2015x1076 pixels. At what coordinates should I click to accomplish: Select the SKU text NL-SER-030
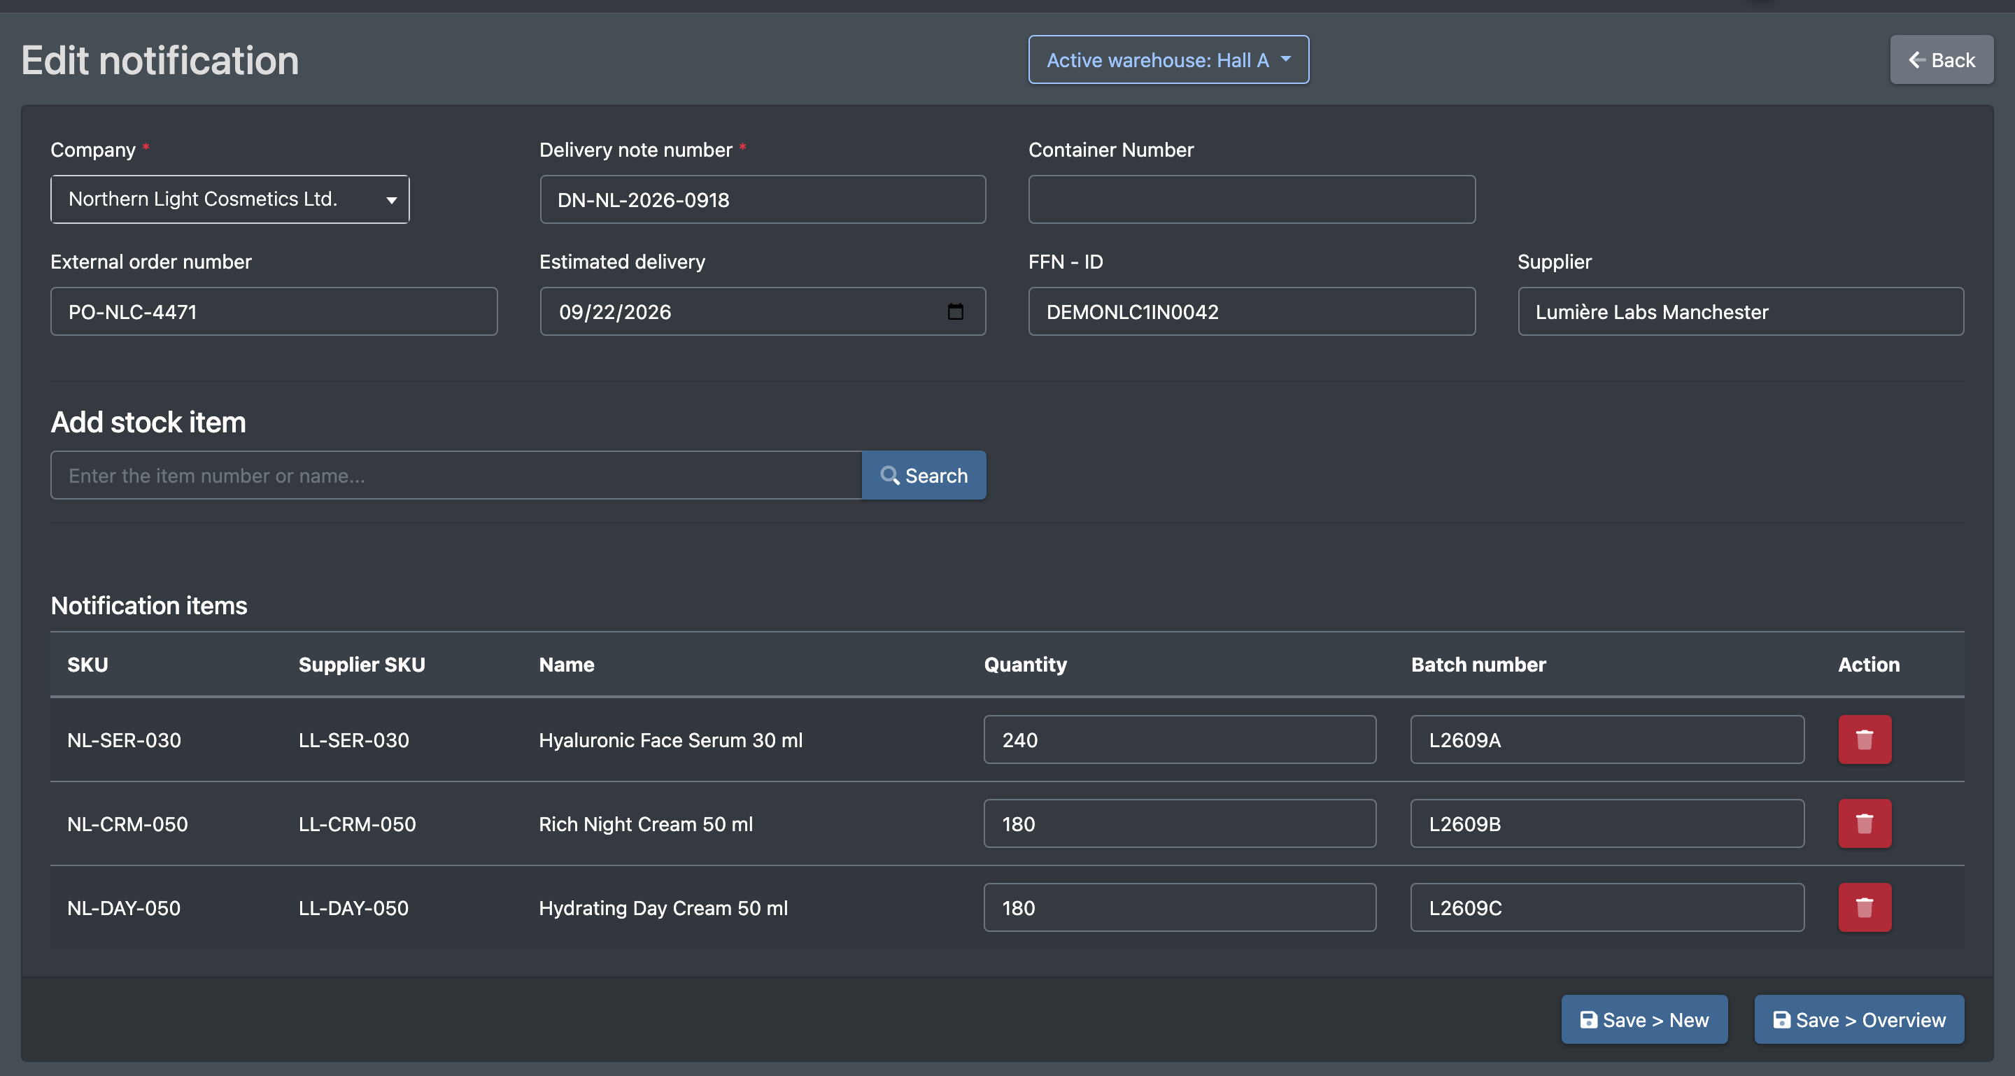(125, 739)
